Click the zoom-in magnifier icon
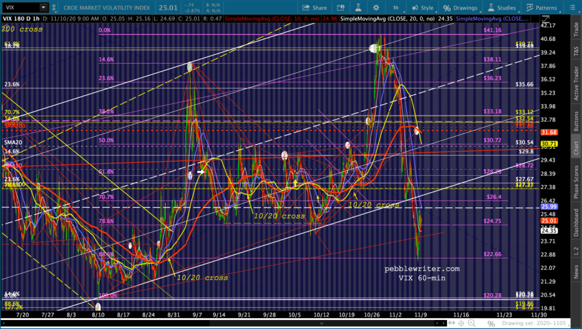This screenshot has width=582, height=329. (472, 323)
